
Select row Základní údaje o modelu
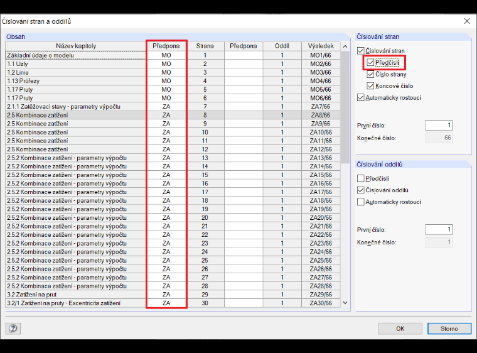(76, 55)
